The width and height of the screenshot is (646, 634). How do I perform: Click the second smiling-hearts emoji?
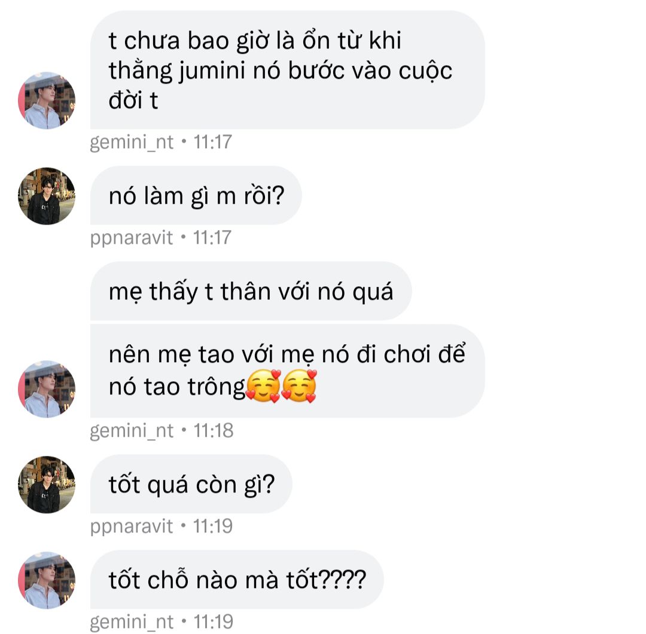pyautogui.click(x=299, y=386)
